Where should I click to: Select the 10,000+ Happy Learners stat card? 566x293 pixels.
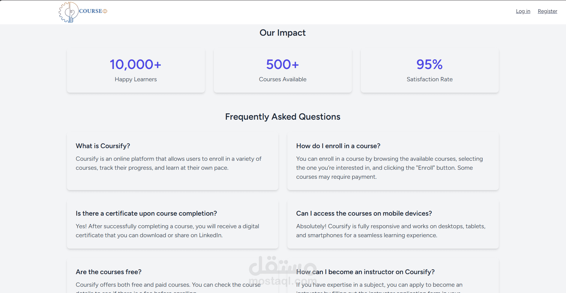[136, 70]
